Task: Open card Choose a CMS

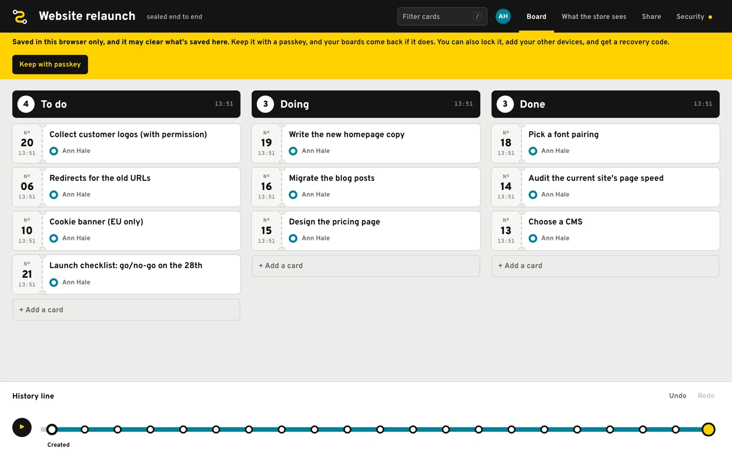Action: coord(605,231)
